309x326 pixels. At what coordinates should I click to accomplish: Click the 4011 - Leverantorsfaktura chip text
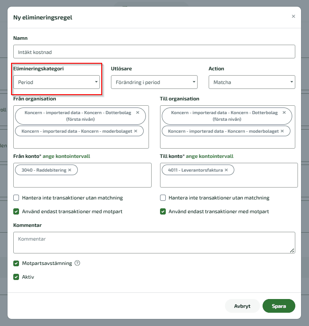pyautogui.click(x=195, y=170)
